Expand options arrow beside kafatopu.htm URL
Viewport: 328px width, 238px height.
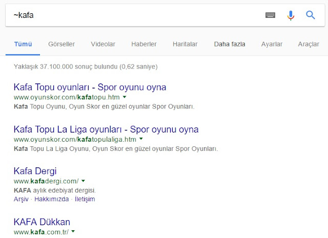125,97
